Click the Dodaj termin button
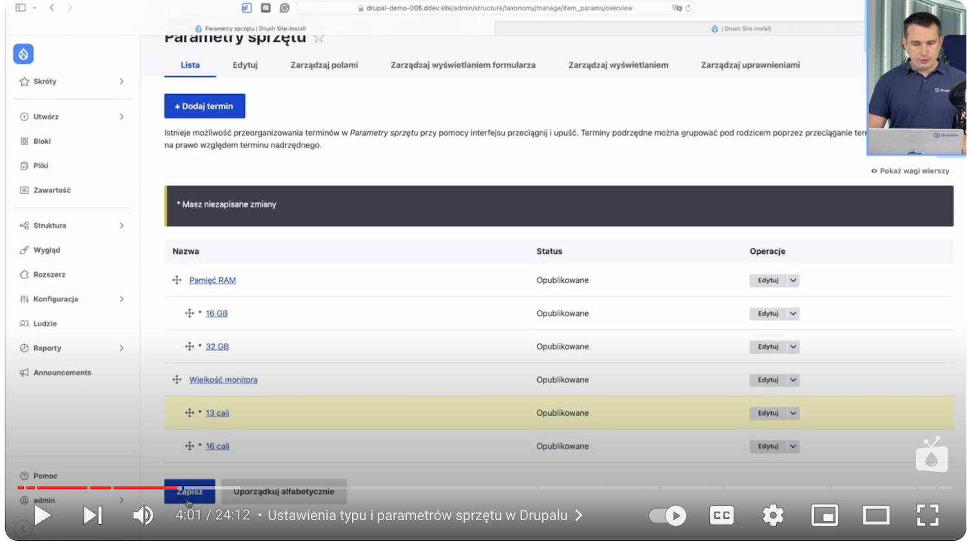967x542 pixels. (x=204, y=106)
